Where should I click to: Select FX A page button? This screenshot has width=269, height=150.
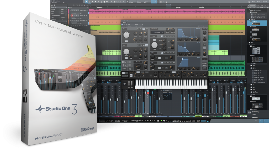(123, 73)
